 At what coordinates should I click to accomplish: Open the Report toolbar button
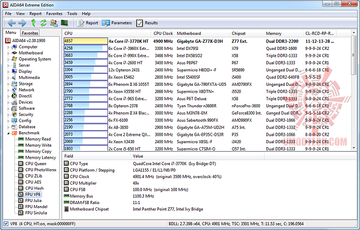point(87,23)
